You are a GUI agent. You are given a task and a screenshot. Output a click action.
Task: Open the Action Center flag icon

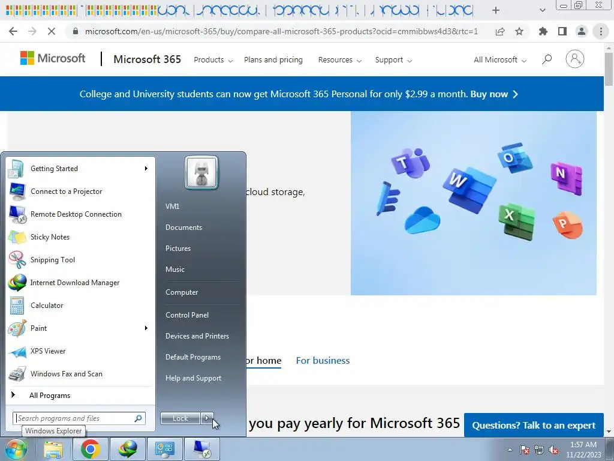(525, 450)
